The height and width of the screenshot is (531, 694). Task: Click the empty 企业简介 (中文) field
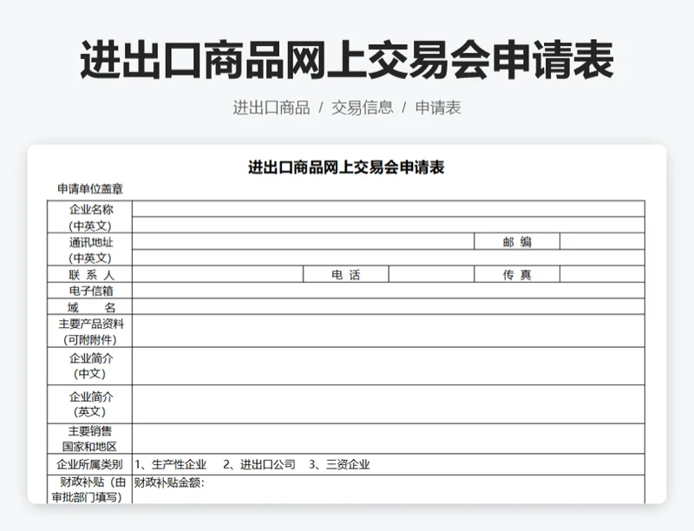[388, 366]
